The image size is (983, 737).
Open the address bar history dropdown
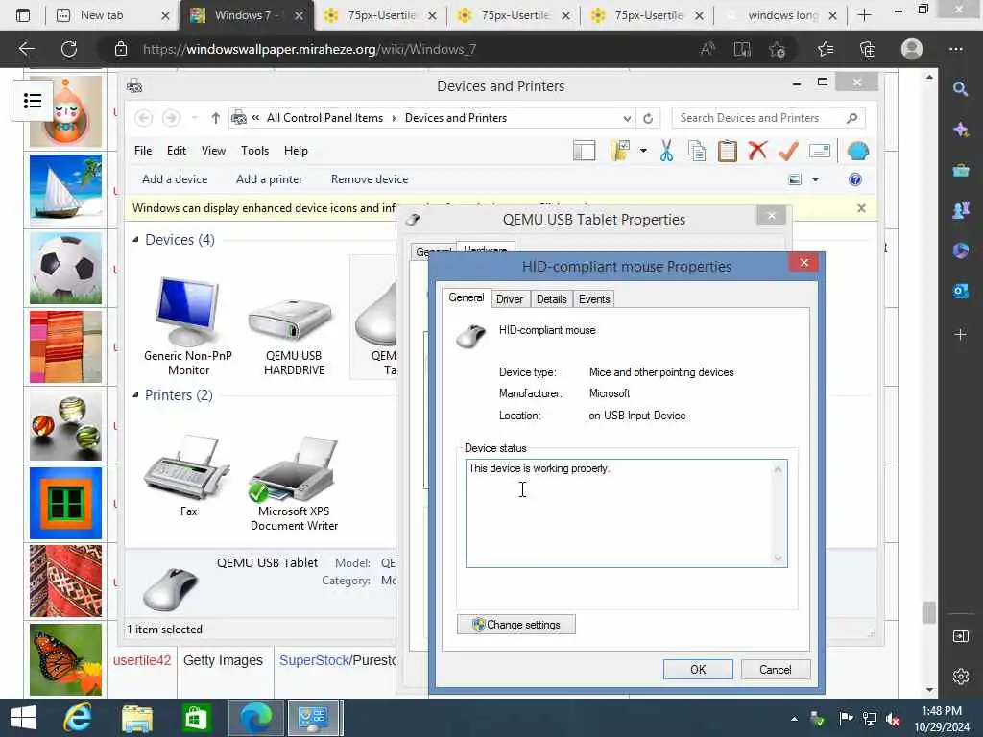click(626, 118)
